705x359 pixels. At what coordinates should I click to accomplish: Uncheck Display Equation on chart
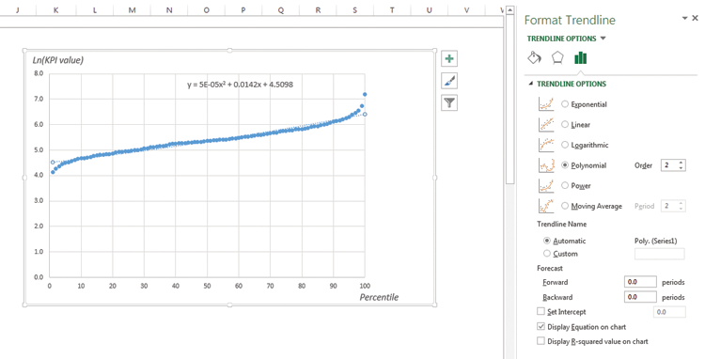point(540,327)
